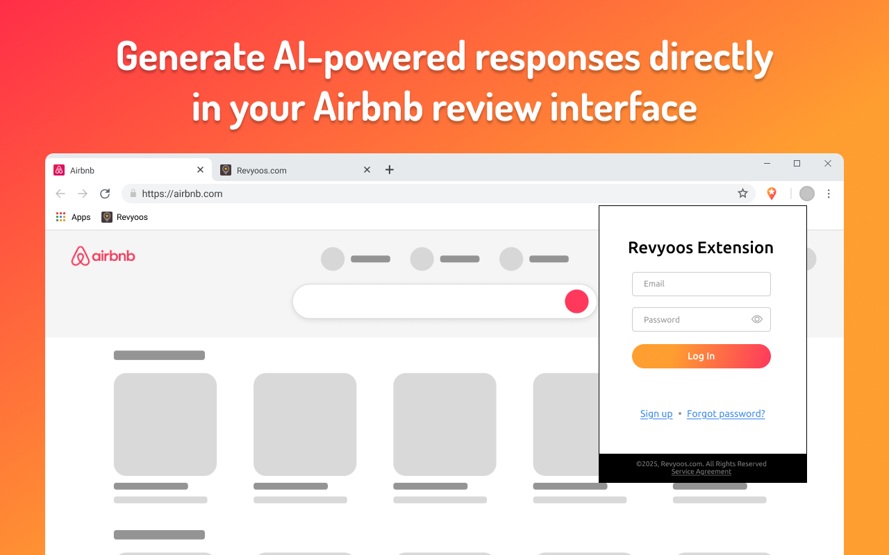Reload the page with the refresh icon

tap(105, 194)
